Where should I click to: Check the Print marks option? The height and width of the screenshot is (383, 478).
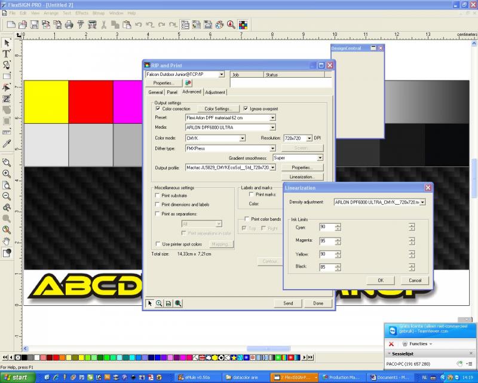[x=252, y=194]
